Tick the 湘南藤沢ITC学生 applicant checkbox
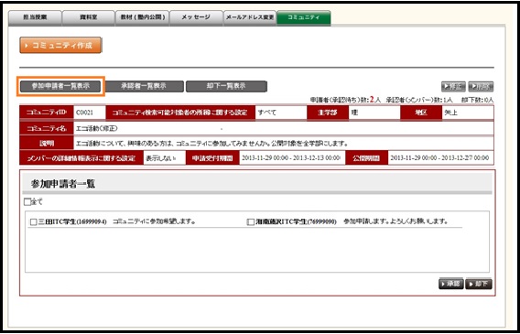520x334 pixels. coord(251,222)
